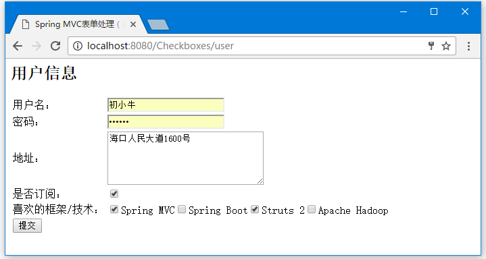
Task: Click the Spring Boot option text
Action: tap(218, 210)
